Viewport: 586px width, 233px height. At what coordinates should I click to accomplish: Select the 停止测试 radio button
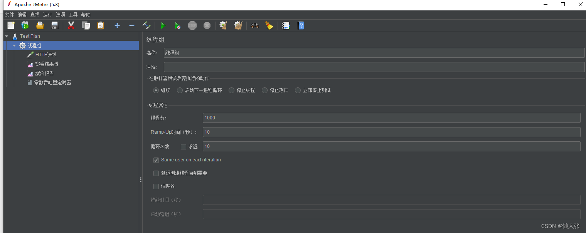click(264, 90)
